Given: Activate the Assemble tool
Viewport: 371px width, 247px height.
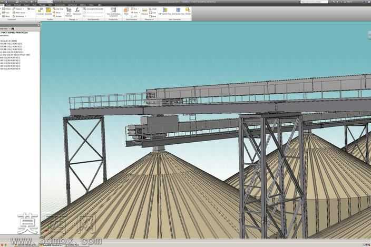Looking at the screenshot, I should (48, 11).
